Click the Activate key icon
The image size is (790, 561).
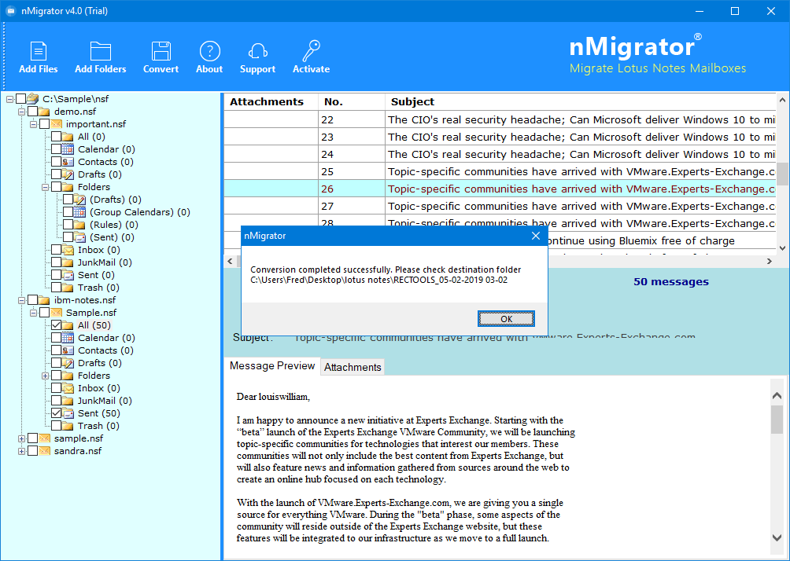click(312, 51)
